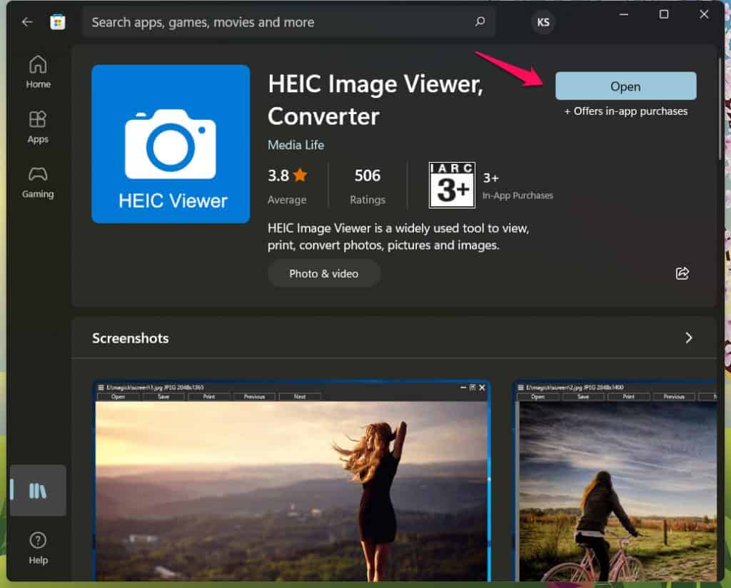Click the Screenshots section heading
The image size is (731, 588).
click(x=131, y=338)
